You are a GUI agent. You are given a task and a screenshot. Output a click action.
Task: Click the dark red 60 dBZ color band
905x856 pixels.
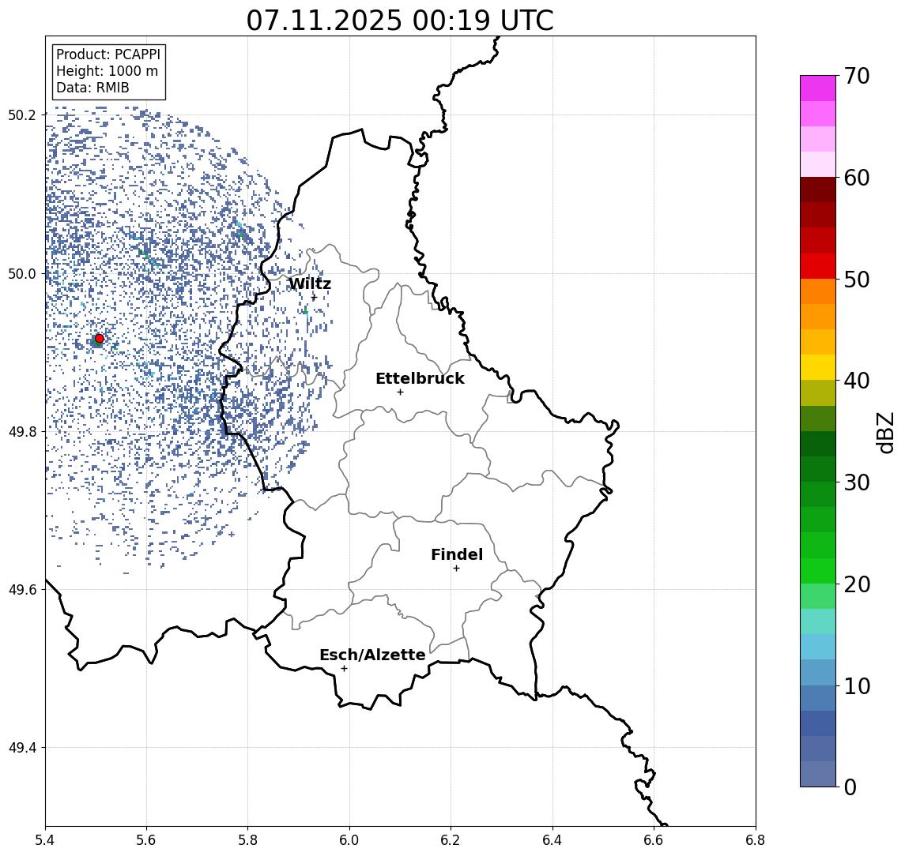[x=818, y=190]
